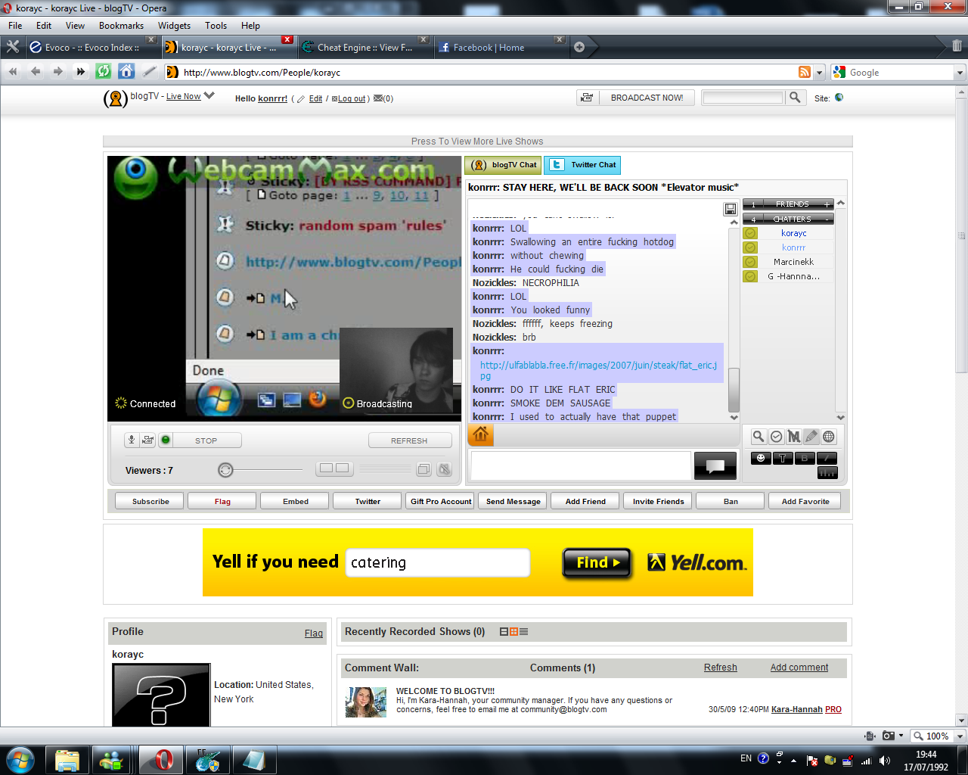Click the chat message scrollbar thumb
Image resolution: width=968 pixels, height=775 pixels.
[734, 388]
